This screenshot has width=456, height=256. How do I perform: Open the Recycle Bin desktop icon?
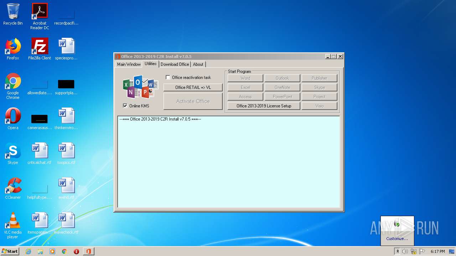[13, 14]
